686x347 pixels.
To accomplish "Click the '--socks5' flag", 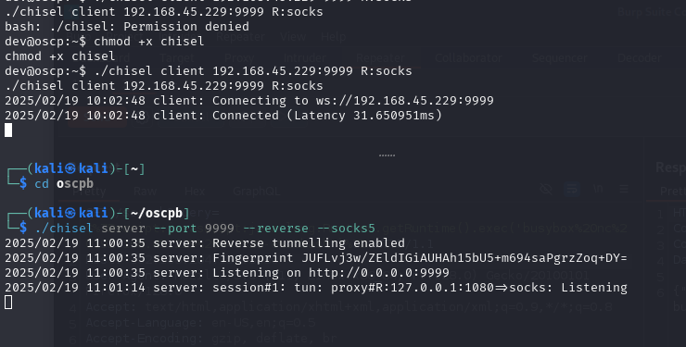I will click(346, 229).
